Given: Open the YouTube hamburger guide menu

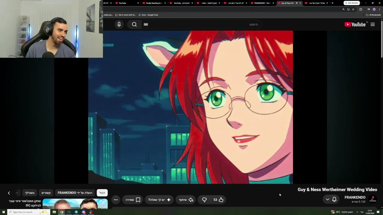Looking at the screenshot, I should [x=373, y=24].
